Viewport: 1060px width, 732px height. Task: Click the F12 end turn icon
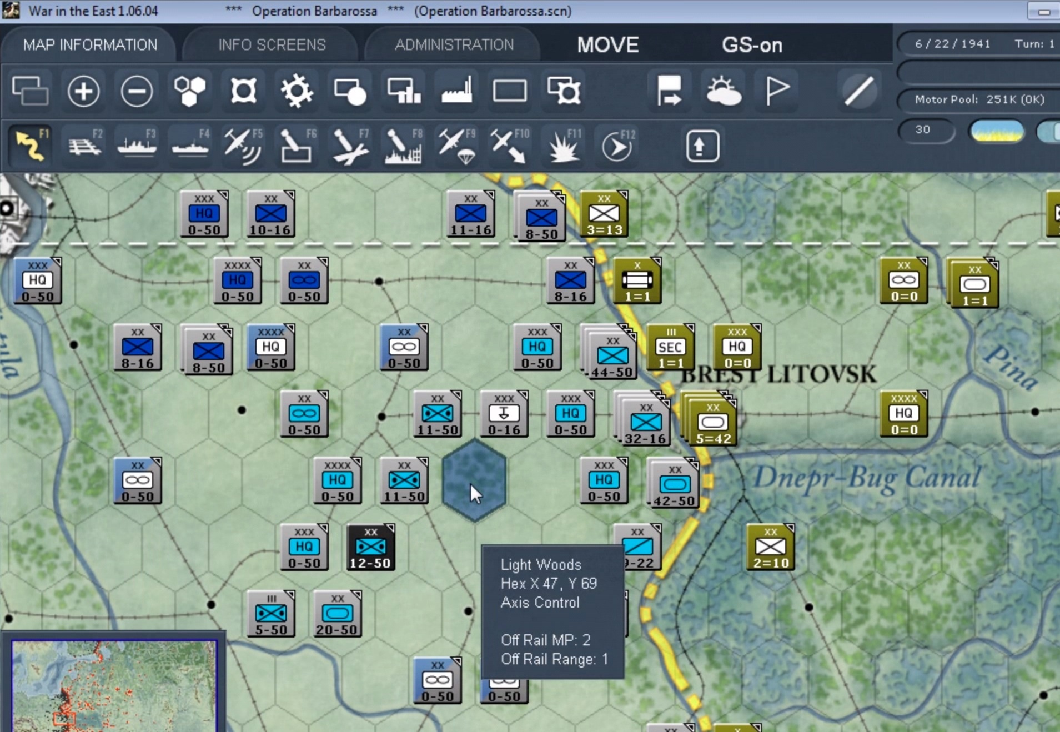[x=617, y=146]
